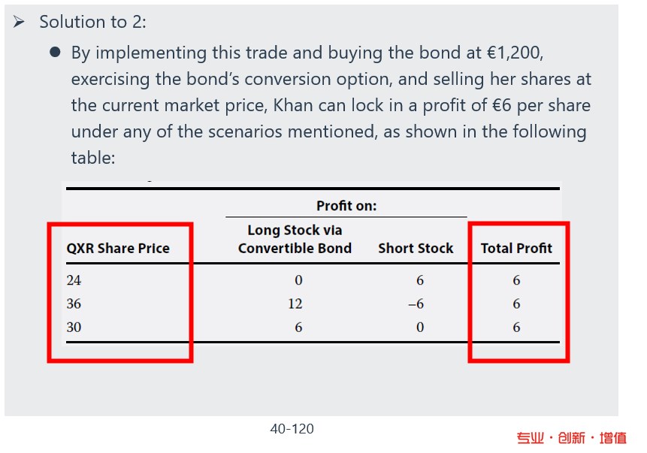647x453 pixels.
Task: Click the "Short Stock" column header
Action: pos(416,248)
